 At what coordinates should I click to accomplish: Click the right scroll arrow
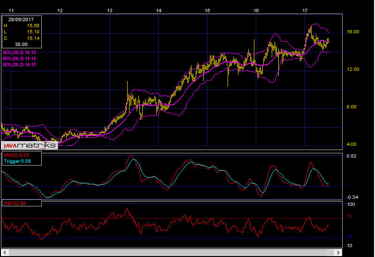click(338, 252)
